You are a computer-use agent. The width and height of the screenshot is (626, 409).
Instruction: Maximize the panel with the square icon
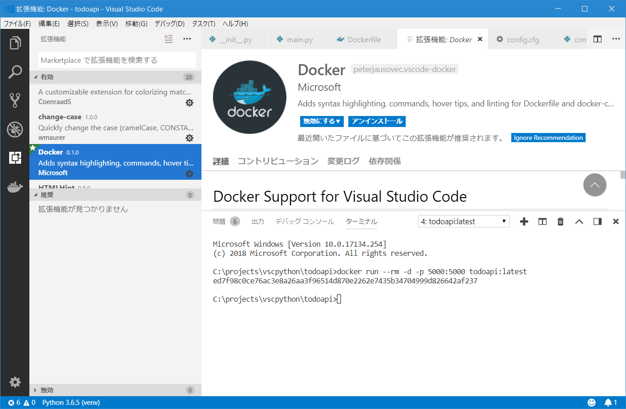pyautogui.click(x=597, y=221)
